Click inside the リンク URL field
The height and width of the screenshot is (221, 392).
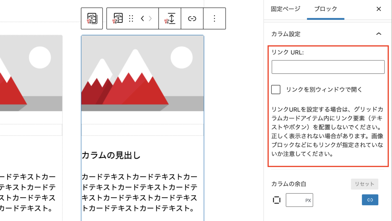[x=328, y=67]
